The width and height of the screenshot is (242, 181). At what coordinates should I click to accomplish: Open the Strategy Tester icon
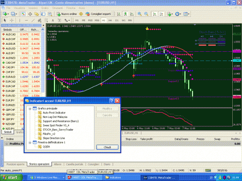click(x=50, y=14)
